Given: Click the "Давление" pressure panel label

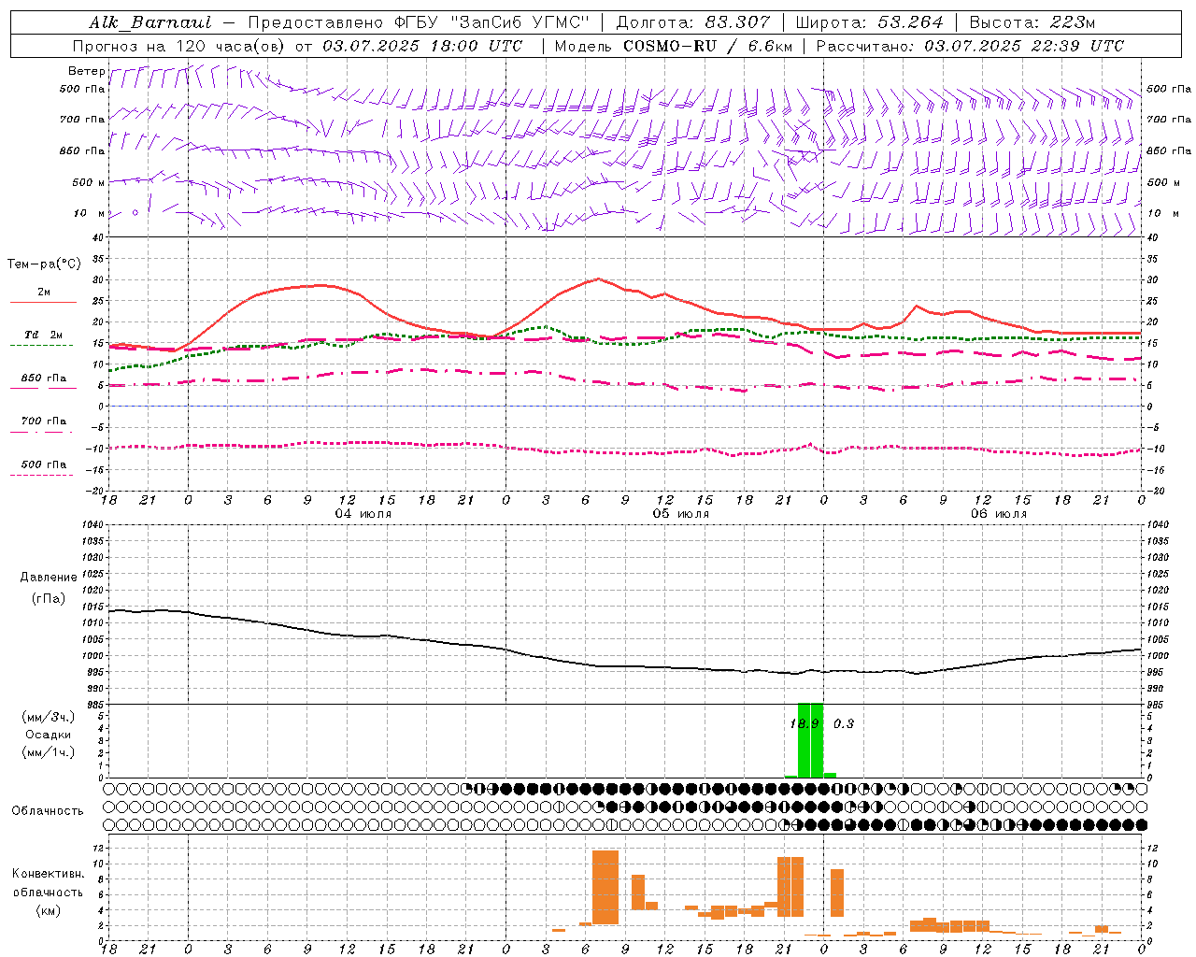Looking at the screenshot, I should coord(49,578).
